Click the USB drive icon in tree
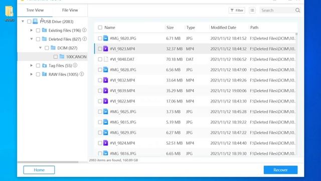The height and width of the screenshot is (181, 321). pos(35,21)
